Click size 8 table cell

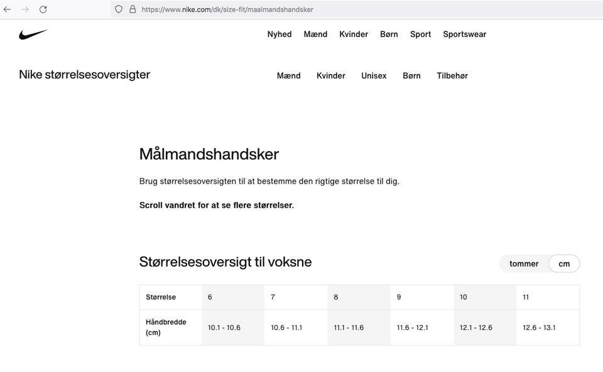pyautogui.click(x=359, y=297)
